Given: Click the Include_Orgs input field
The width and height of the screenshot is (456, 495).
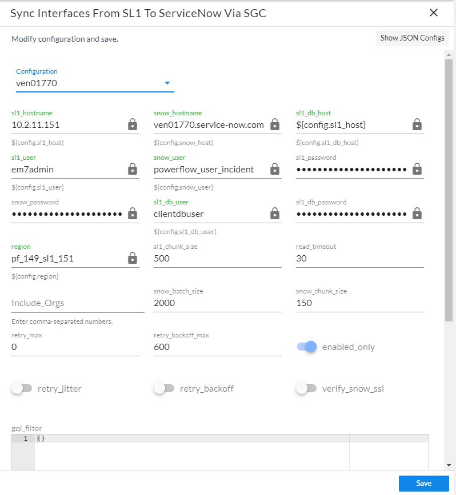Looking at the screenshot, I should [78, 303].
